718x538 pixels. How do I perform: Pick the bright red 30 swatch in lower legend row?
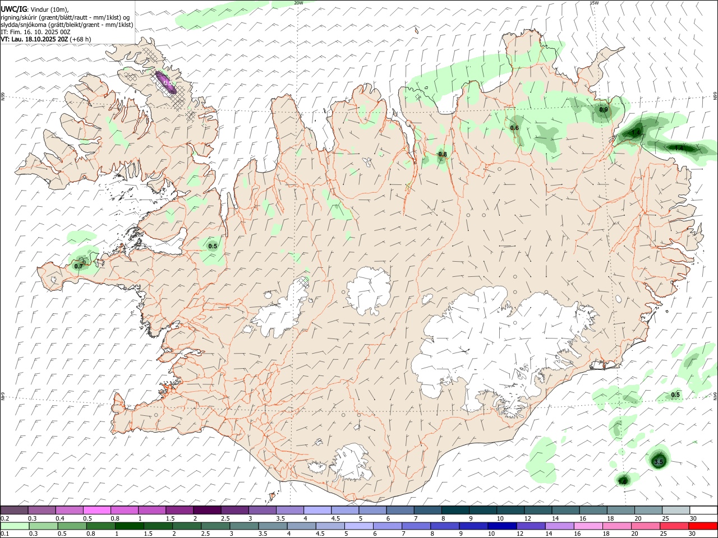tap(702, 526)
